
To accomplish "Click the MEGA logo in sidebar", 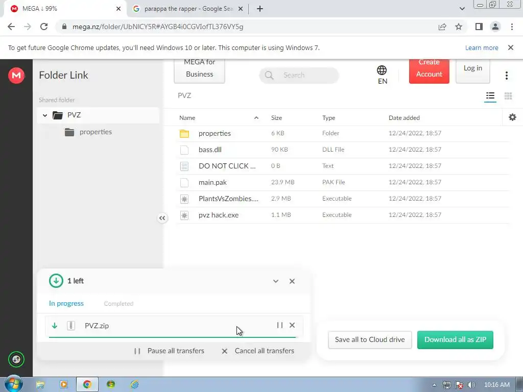I will [16, 76].
